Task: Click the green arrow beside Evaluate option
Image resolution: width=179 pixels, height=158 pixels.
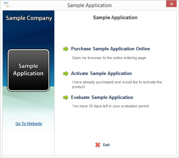Action: (x=66, y=98)
